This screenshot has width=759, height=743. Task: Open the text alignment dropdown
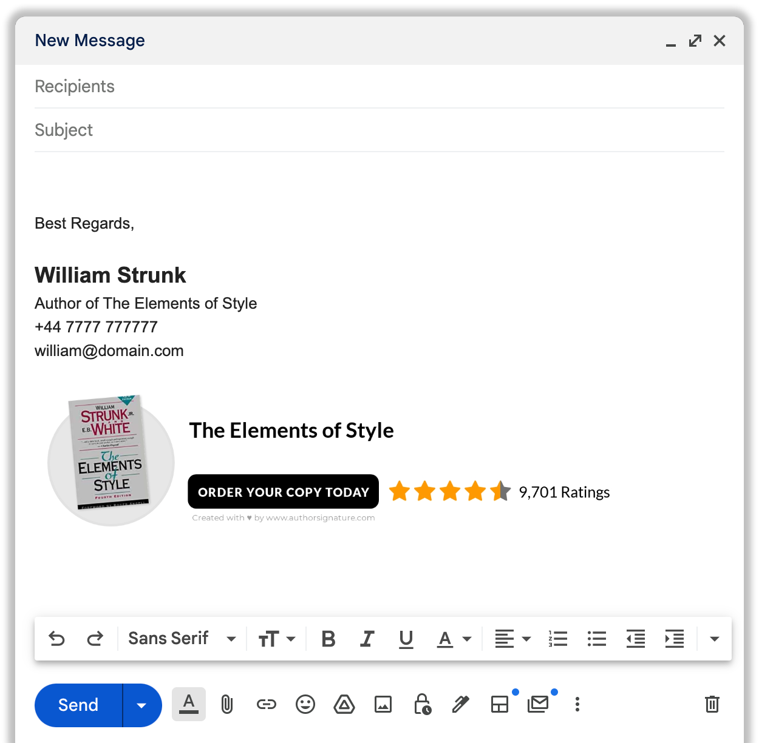click(x=513, y=639)
